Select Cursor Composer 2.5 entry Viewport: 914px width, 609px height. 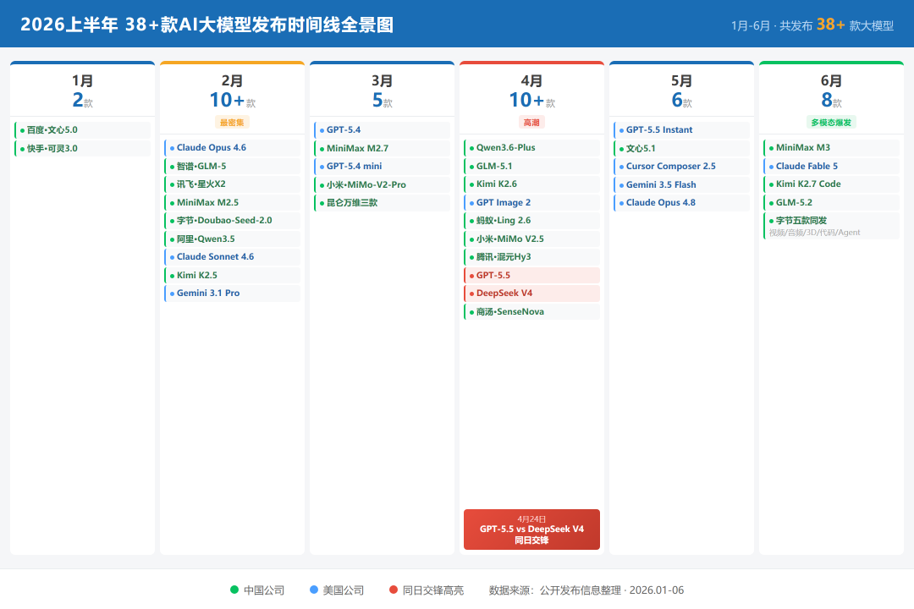681,166
